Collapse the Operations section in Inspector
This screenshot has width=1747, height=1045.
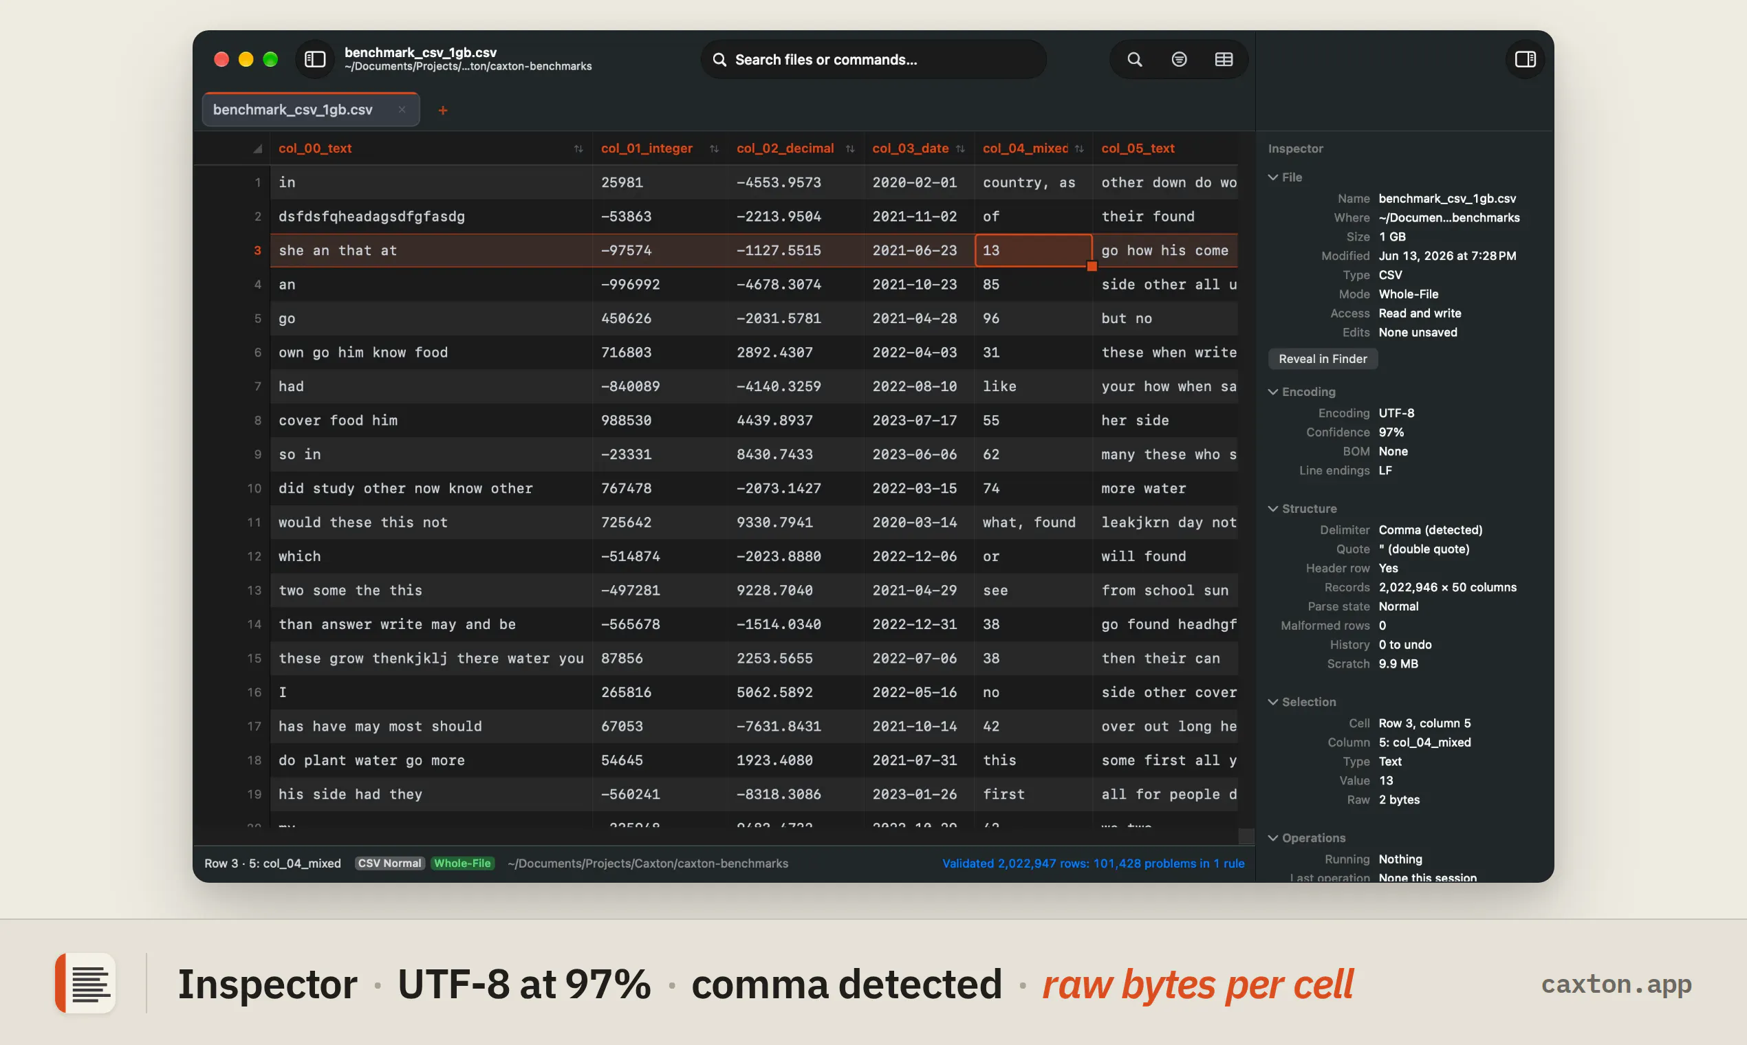click(1273, 838)
